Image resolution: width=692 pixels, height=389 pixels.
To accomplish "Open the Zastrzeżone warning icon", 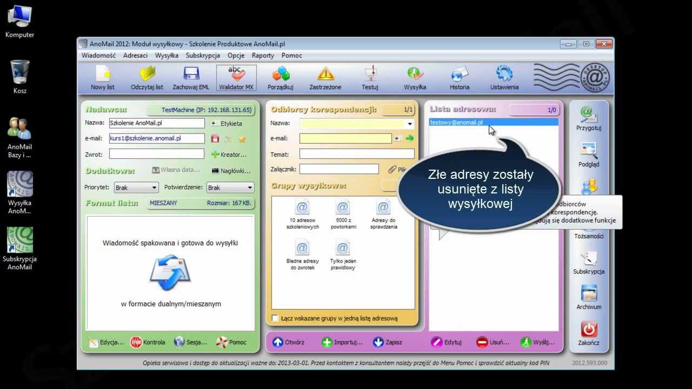I will click(x=325, y=78).
